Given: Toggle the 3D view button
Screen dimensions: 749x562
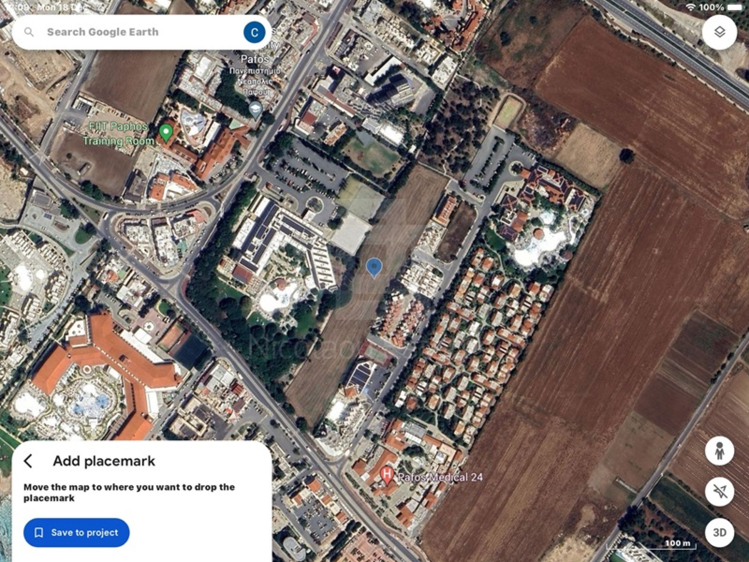Looking at the screenshot, I should pyautogui.click(x=719, y=532).
